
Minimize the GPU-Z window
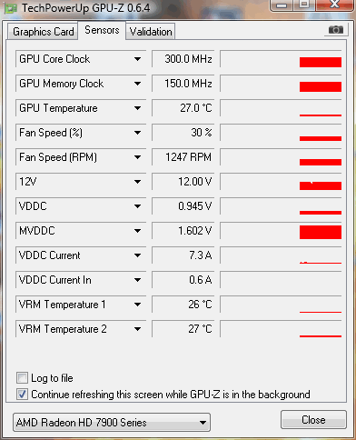(282, 5)
